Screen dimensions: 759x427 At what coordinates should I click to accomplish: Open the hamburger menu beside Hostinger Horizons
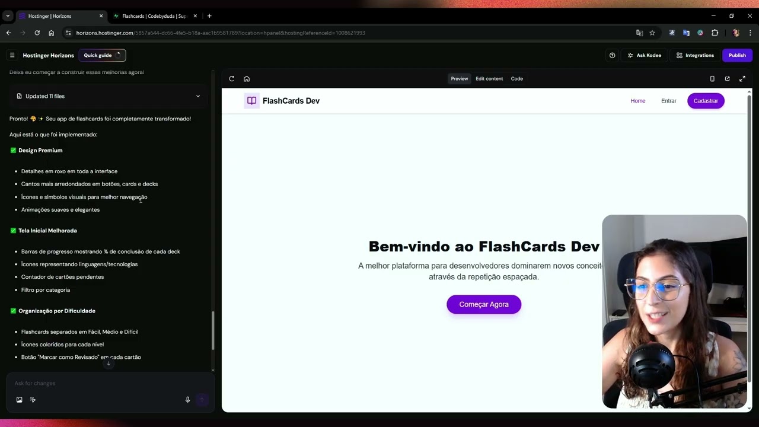click(x=12, y=55)
